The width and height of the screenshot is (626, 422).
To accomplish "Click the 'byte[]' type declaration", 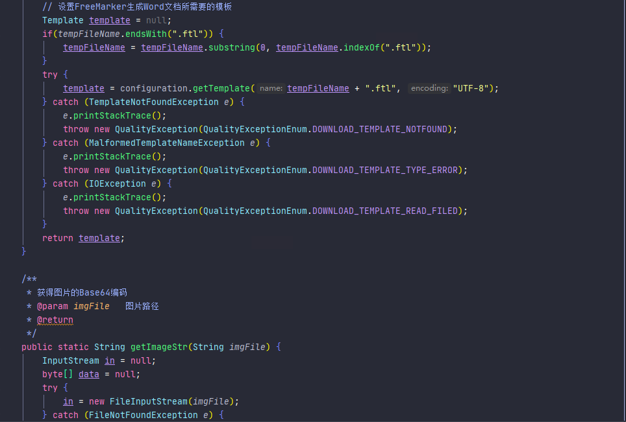I will point(58,374).
